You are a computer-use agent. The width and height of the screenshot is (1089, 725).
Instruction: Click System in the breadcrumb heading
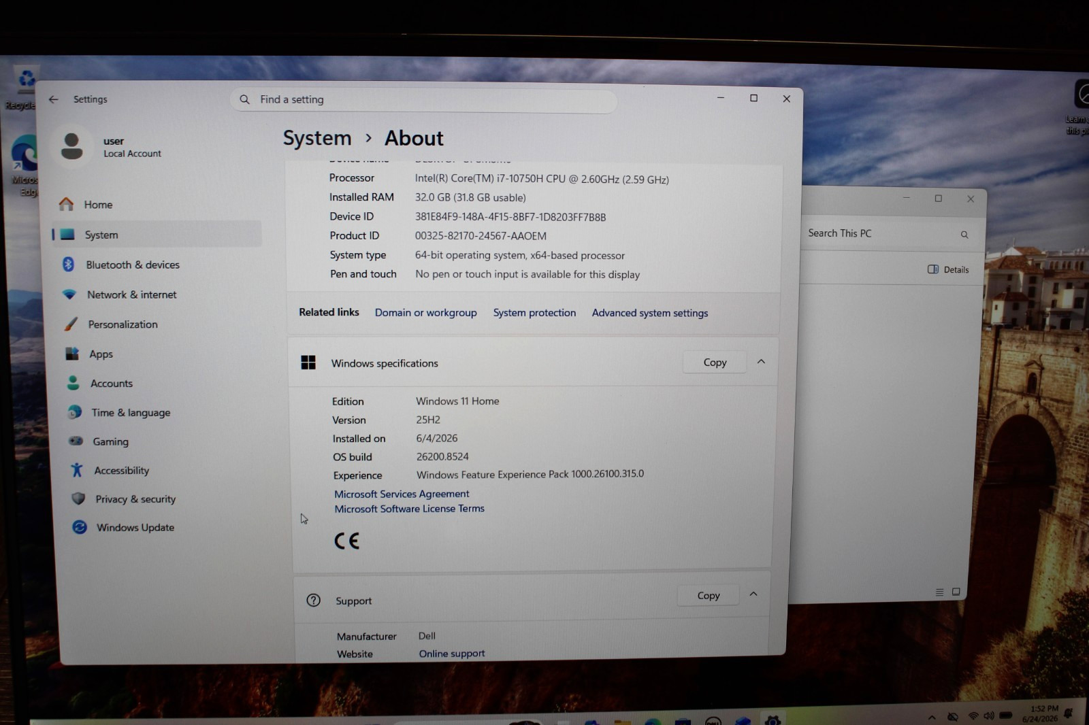click(x=317, y=138)
